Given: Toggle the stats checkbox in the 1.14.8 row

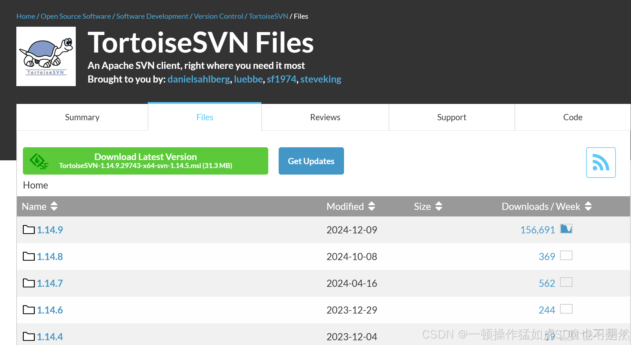Looking at the screenshot, I should (x=567, y=255).
